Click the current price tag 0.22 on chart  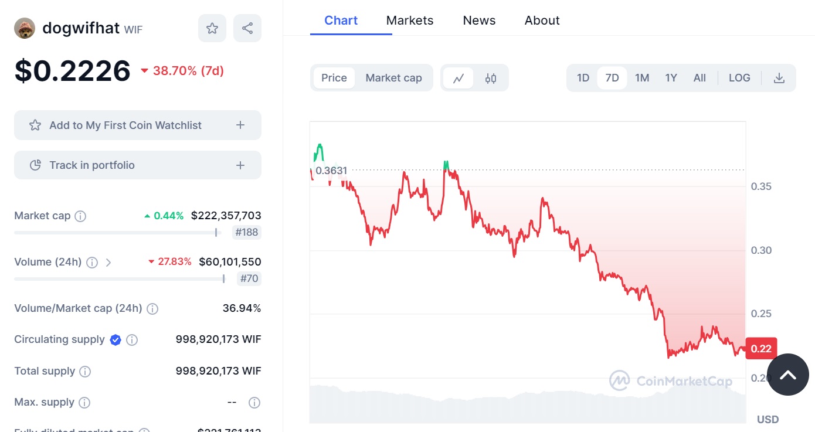pyautogui.click(x=761, y=349)
